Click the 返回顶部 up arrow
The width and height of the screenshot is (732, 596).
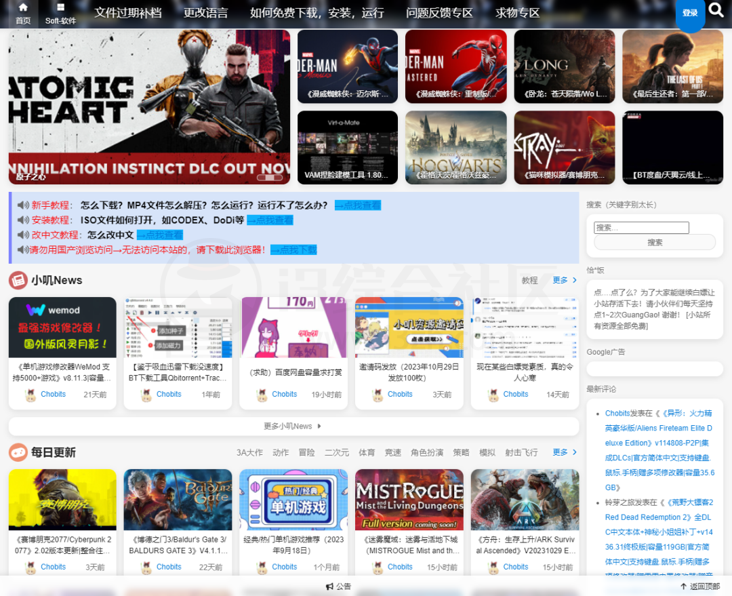pos(683,587)
